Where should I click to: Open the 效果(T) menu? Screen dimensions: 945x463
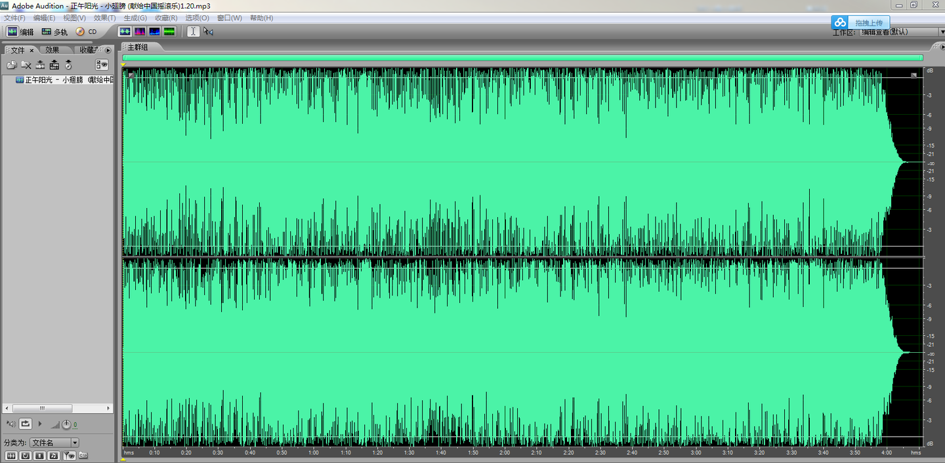(104, 18)
